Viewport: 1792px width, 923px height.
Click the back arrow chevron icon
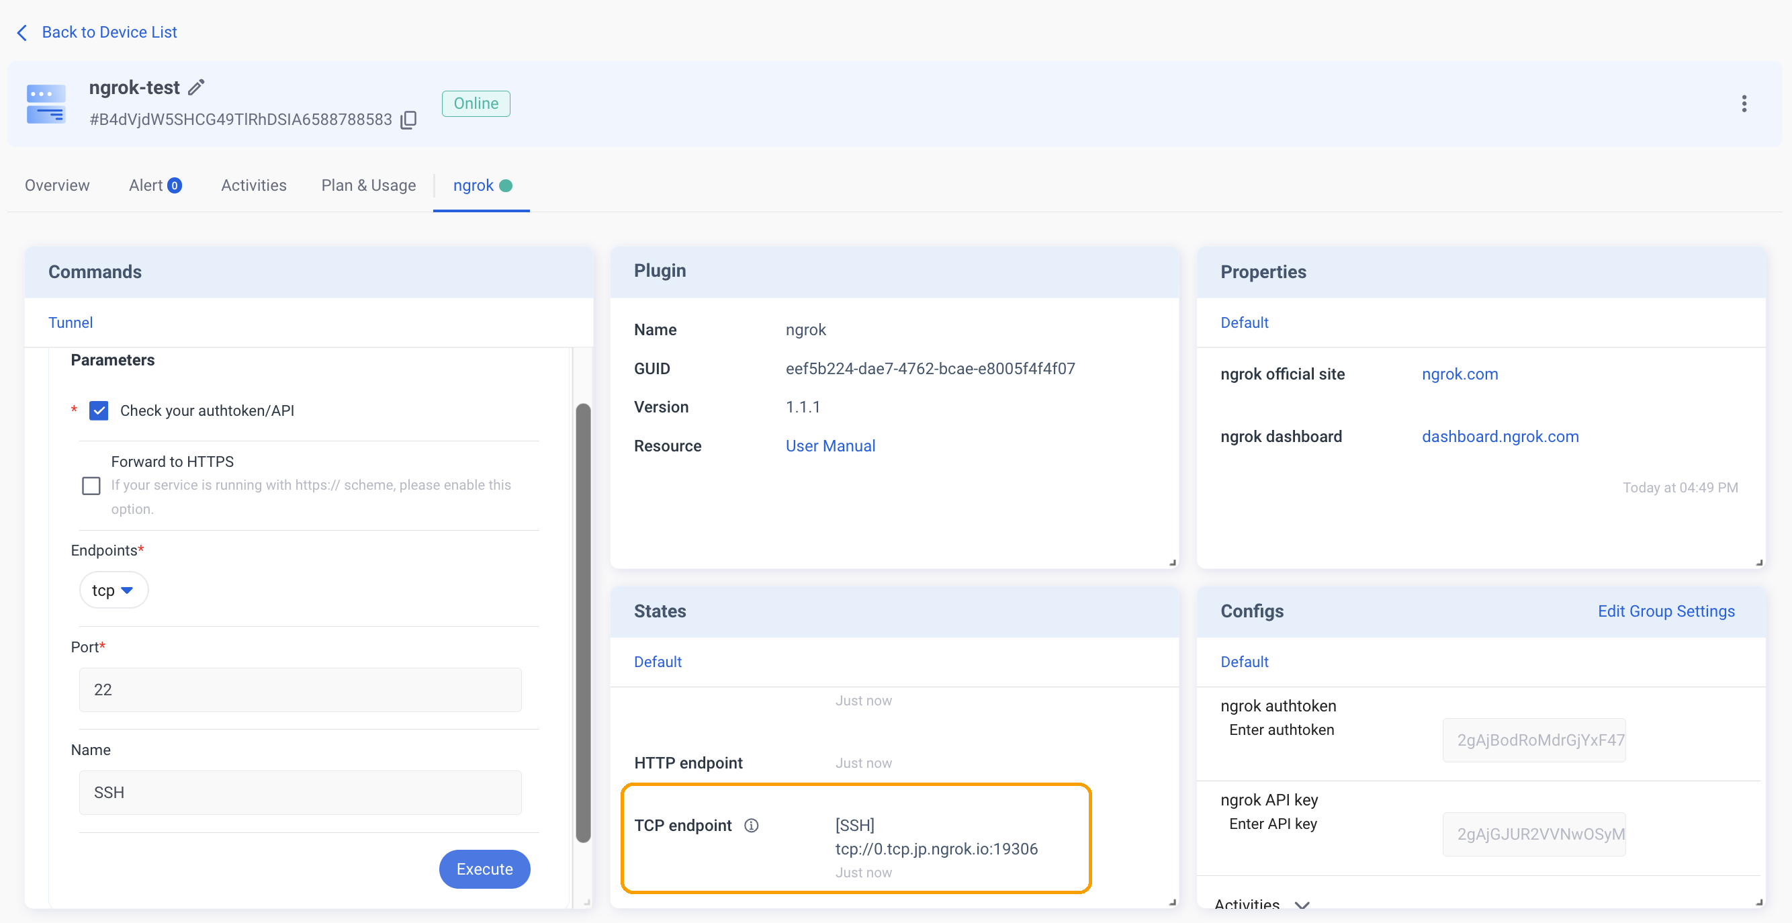[22, 32]
